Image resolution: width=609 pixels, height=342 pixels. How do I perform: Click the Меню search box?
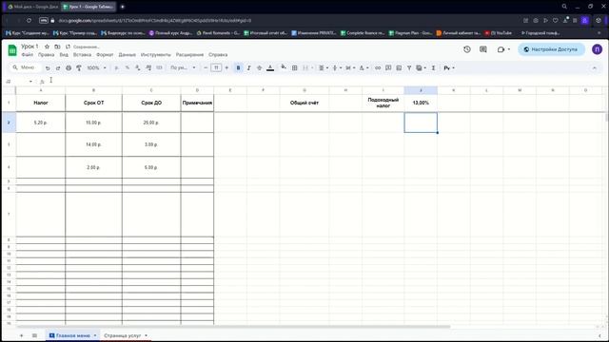26,67
